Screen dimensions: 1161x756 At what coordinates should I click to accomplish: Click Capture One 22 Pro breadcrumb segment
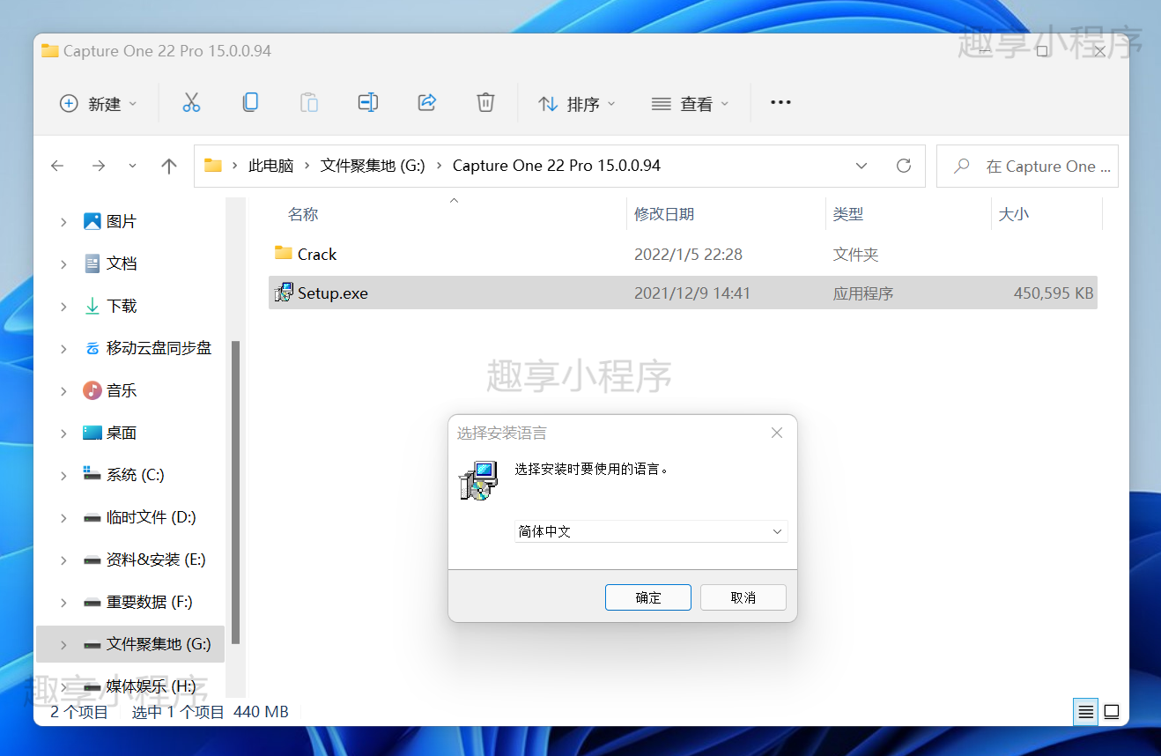557,166
